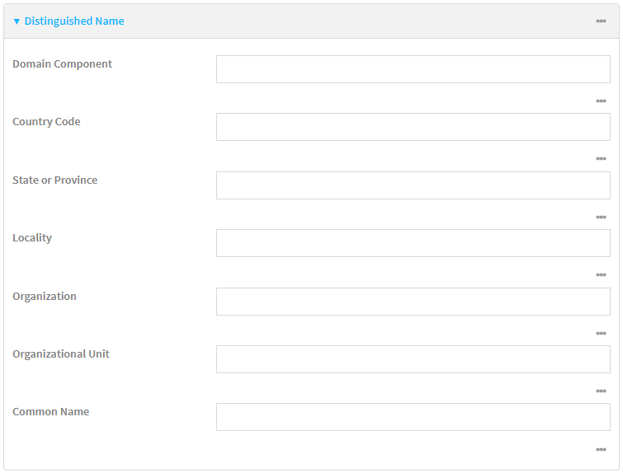This screenshot has height=473, width=623.
Task: Focus the Common Name text box
Action: tap(413, 417)
